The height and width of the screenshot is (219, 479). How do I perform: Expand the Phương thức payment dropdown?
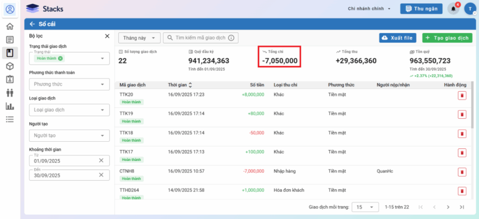[69, 84]
